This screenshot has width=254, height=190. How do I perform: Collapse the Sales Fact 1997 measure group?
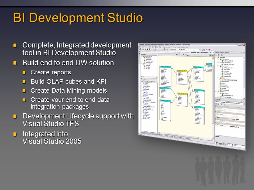pyautogui.click(x=142, y=64)
